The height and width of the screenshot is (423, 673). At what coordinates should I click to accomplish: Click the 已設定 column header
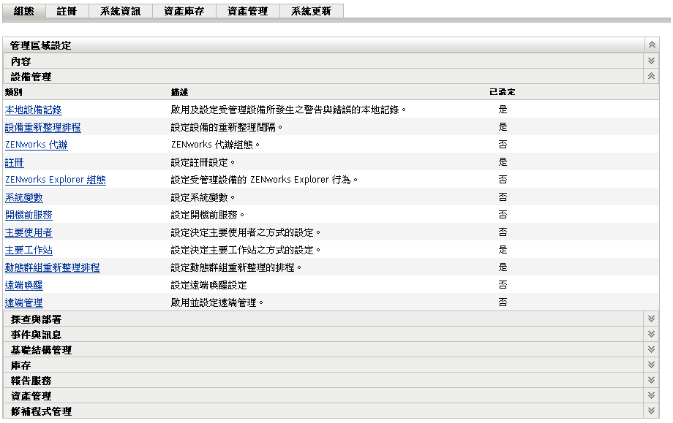[502, 92]
